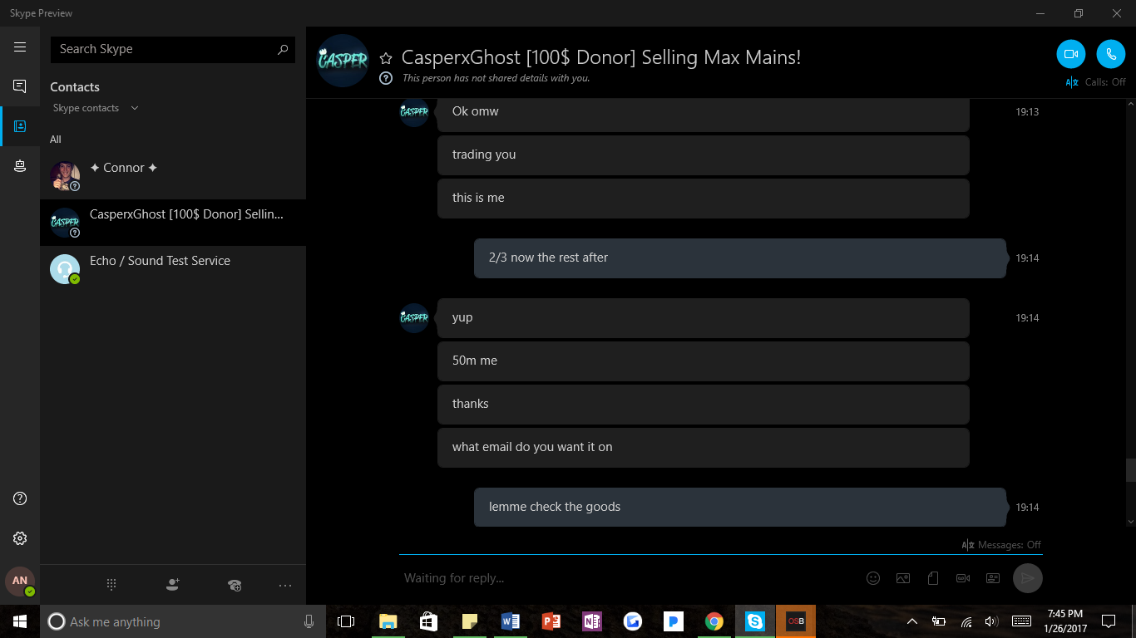Open the recent conversations view
The height and width of the screenshot is (638, 1136).
[x=20, y=86]
